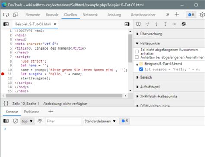Enable pause on caught exceptions checkbox

137,57
